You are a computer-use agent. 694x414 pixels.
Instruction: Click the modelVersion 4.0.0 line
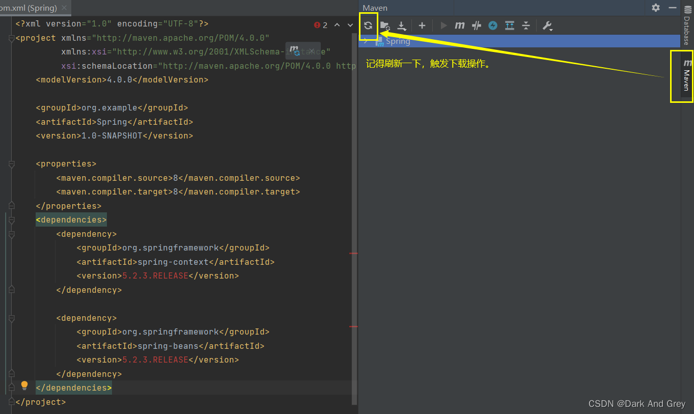coord(122,80)
